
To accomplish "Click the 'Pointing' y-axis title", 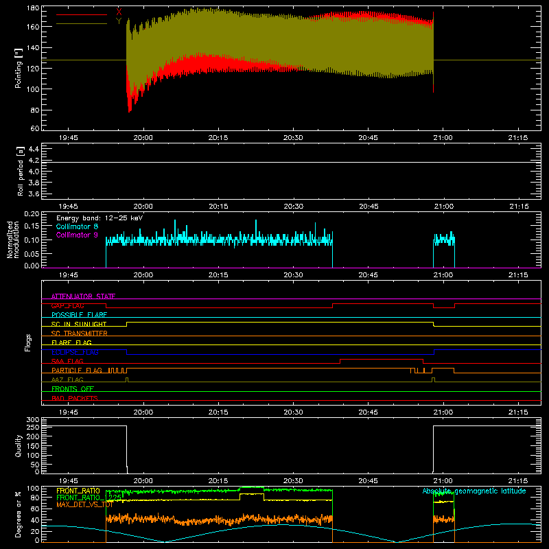I will click(x=19, y=68).
